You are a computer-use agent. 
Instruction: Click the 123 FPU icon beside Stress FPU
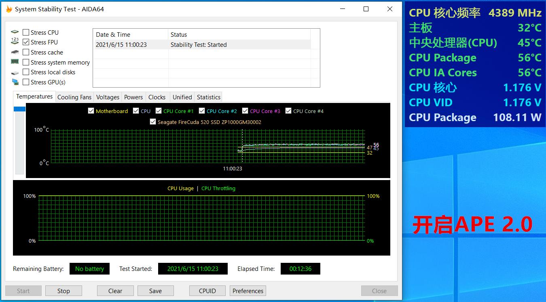tap(15, 42)
